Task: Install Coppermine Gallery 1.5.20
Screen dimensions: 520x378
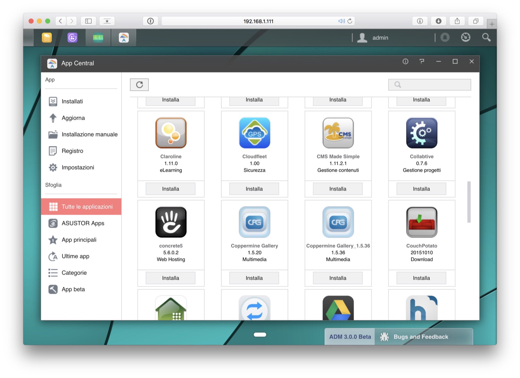Action: 254,278
